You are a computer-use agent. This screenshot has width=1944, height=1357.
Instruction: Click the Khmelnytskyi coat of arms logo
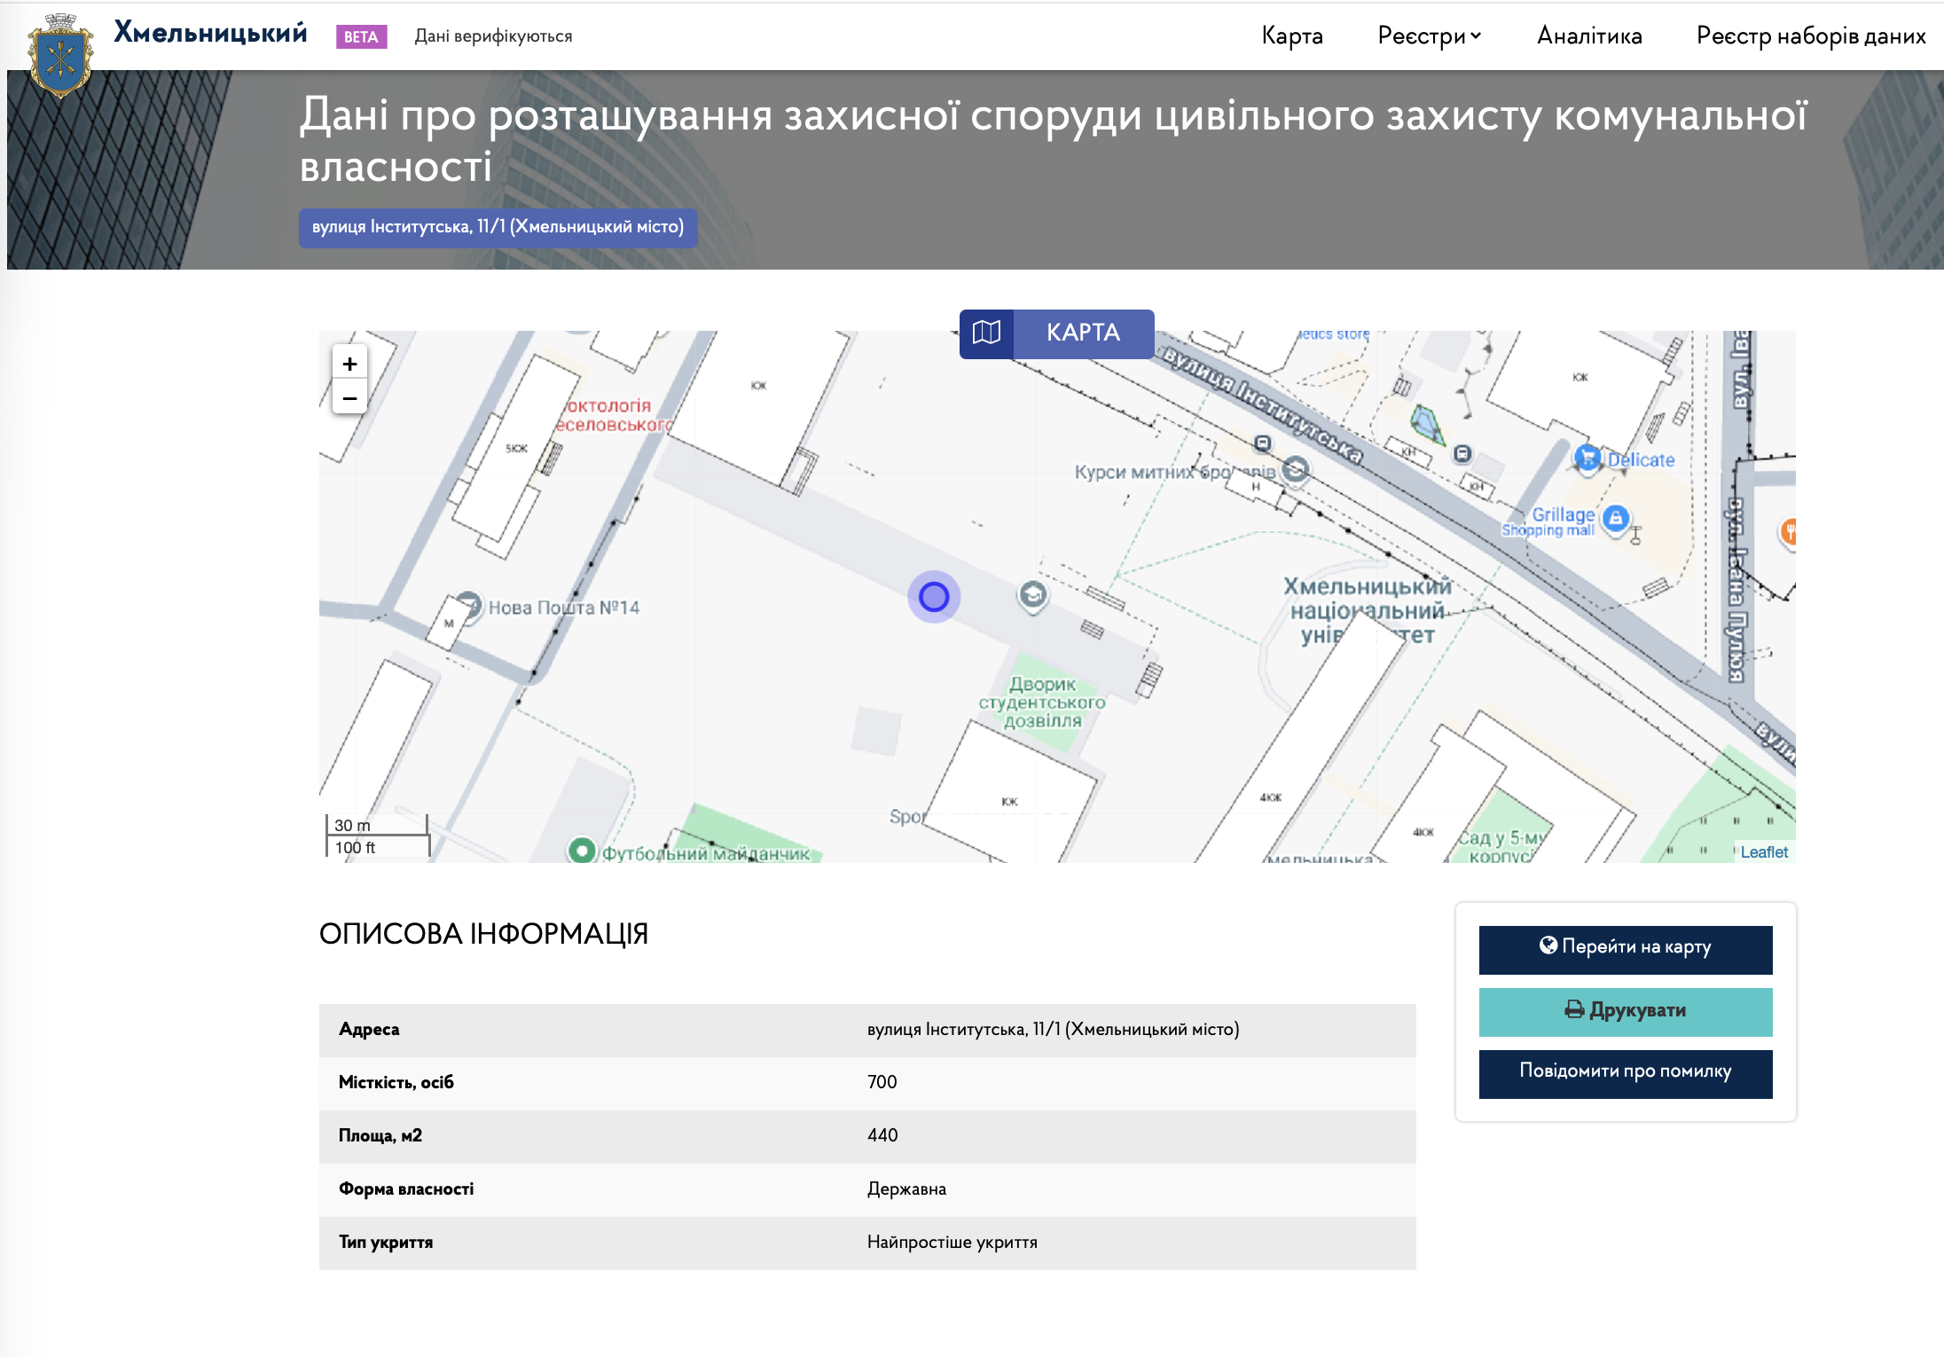pos(60,56)
